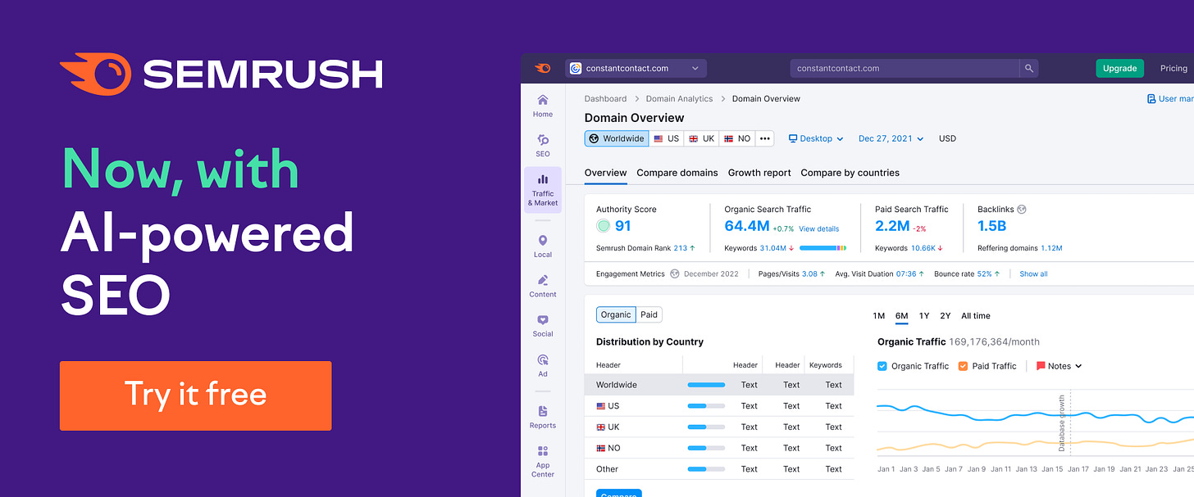Image resolution: width=1194 pixels, height=497 pixels.
Task: Toggle the Paid Traffic checkbox
Action: tap(963, 366)
